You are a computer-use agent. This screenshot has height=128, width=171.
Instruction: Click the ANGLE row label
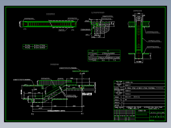118,100
